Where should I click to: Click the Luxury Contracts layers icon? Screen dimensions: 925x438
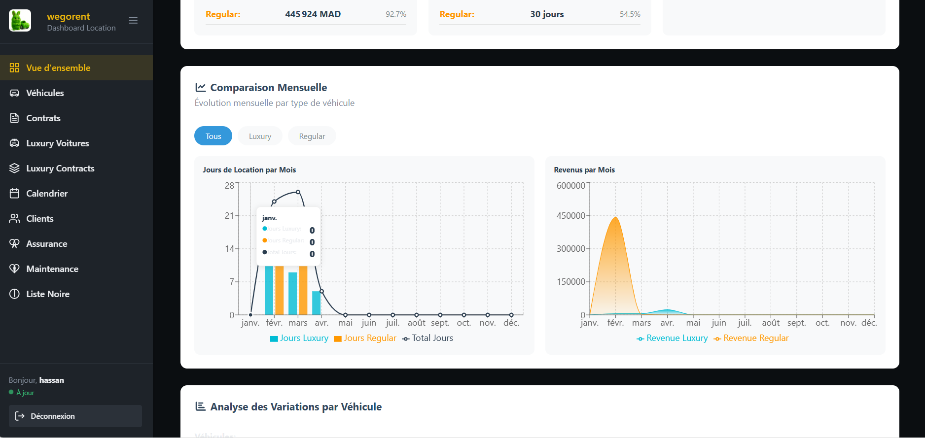point(14,168)
